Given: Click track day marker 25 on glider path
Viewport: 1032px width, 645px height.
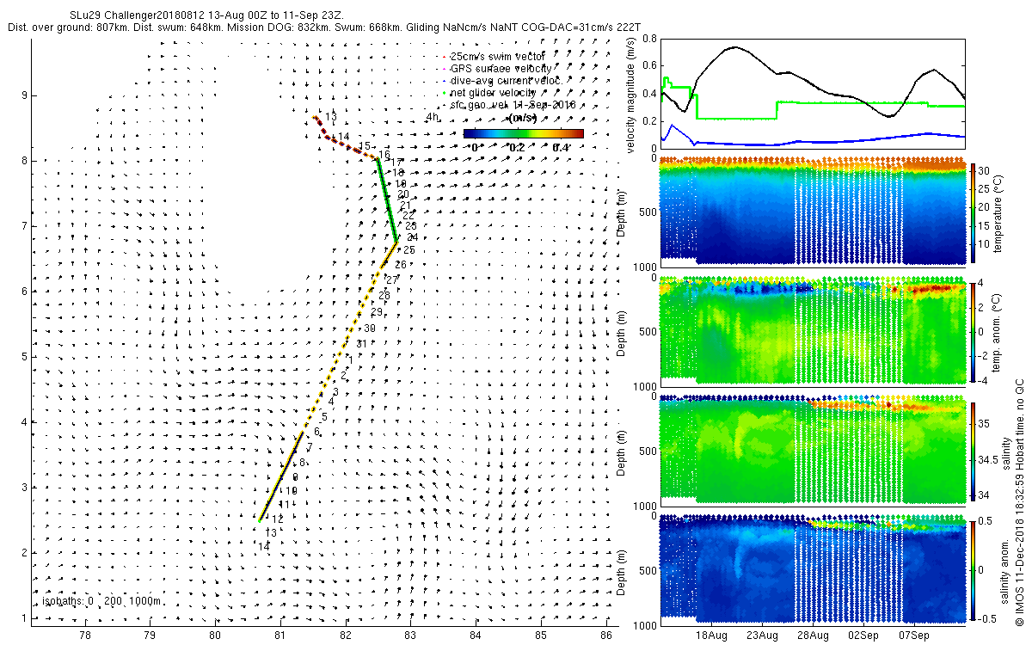Looking at the screenshot, I should click(x=409, y=250).
